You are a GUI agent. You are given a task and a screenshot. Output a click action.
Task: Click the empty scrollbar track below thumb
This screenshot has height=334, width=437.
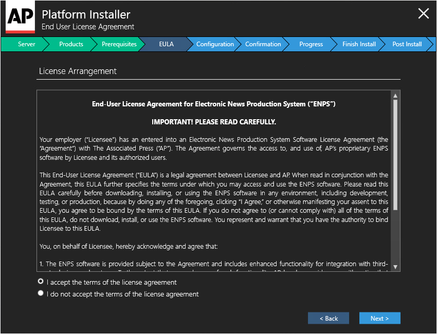(395, 237)
